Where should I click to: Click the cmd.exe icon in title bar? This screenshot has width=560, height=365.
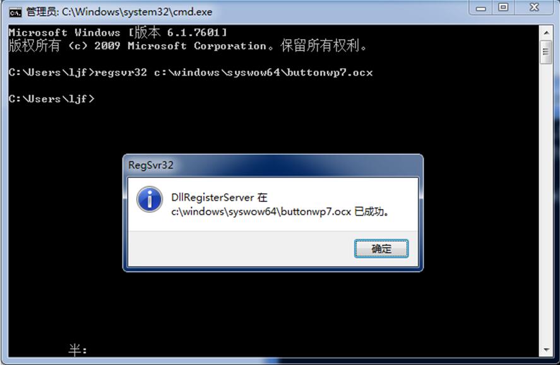point(15,13)
